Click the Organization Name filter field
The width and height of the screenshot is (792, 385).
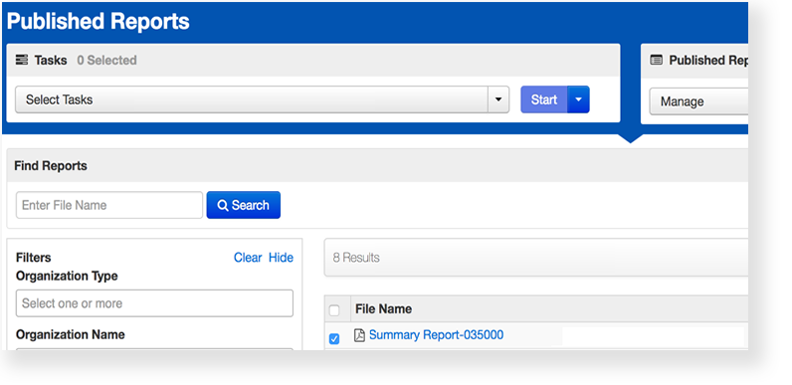[154, 348]
